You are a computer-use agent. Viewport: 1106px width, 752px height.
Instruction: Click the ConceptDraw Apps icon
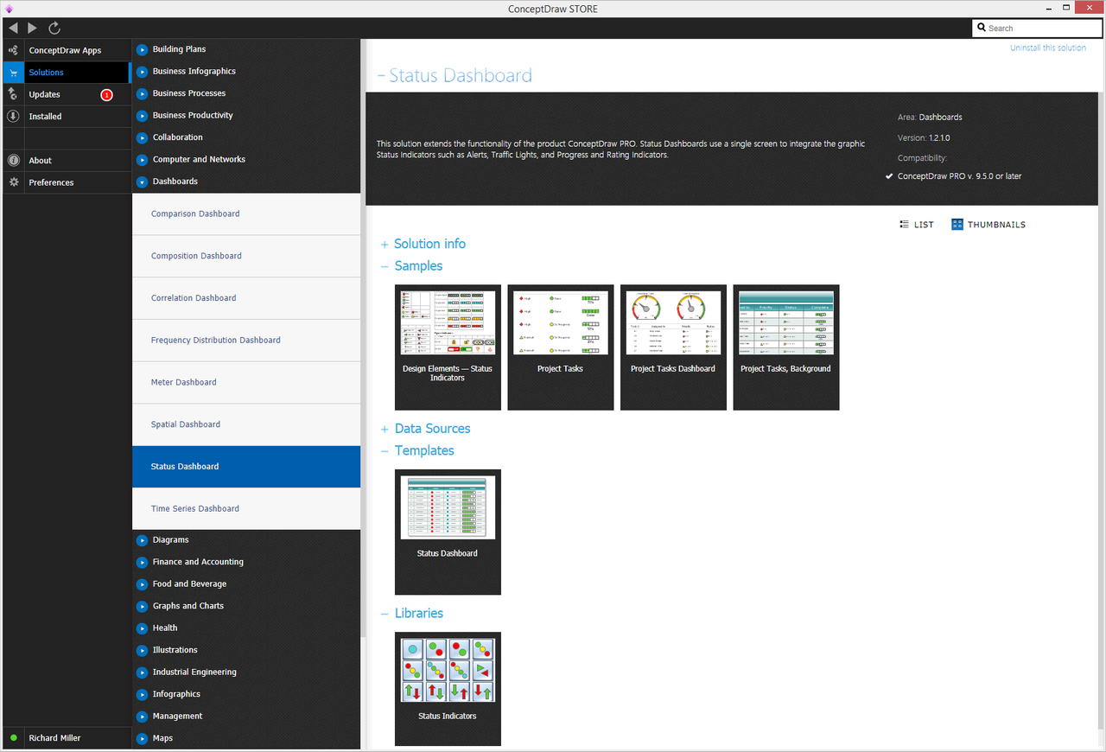pos(13,50)
